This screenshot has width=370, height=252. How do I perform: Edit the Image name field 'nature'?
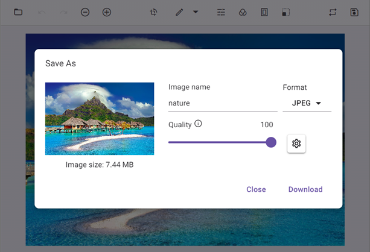(223, 103)
